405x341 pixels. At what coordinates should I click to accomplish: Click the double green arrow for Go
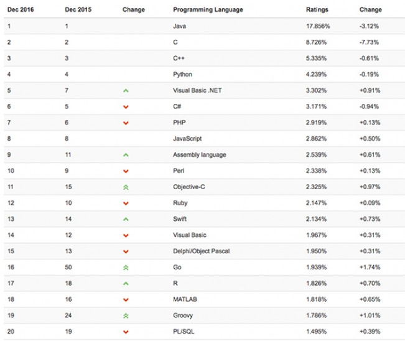tap(126, 267)
